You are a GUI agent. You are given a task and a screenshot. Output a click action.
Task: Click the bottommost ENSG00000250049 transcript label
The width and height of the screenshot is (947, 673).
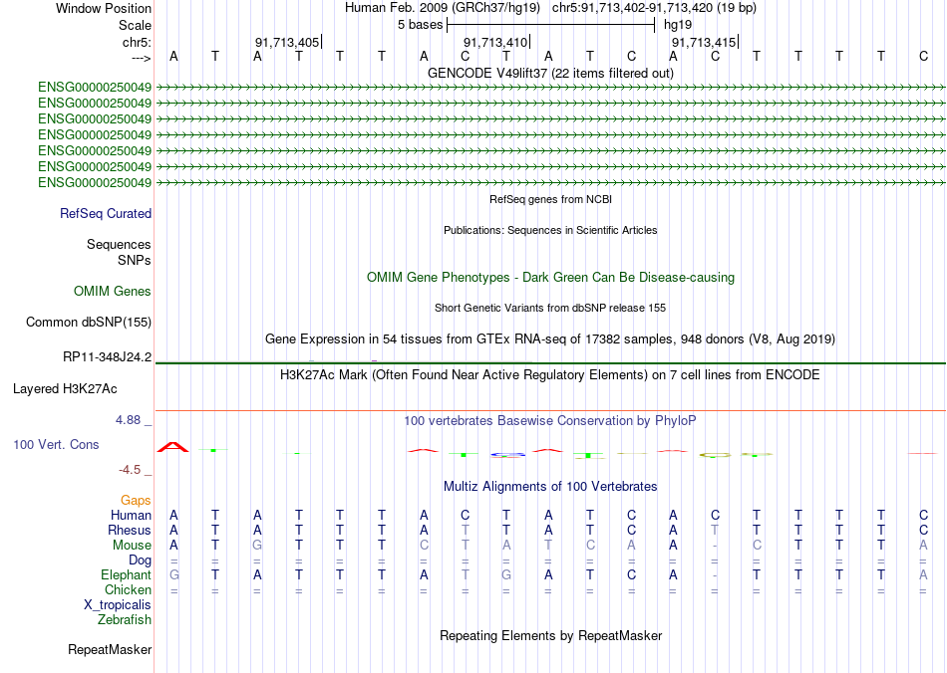[x=95, y=183]
